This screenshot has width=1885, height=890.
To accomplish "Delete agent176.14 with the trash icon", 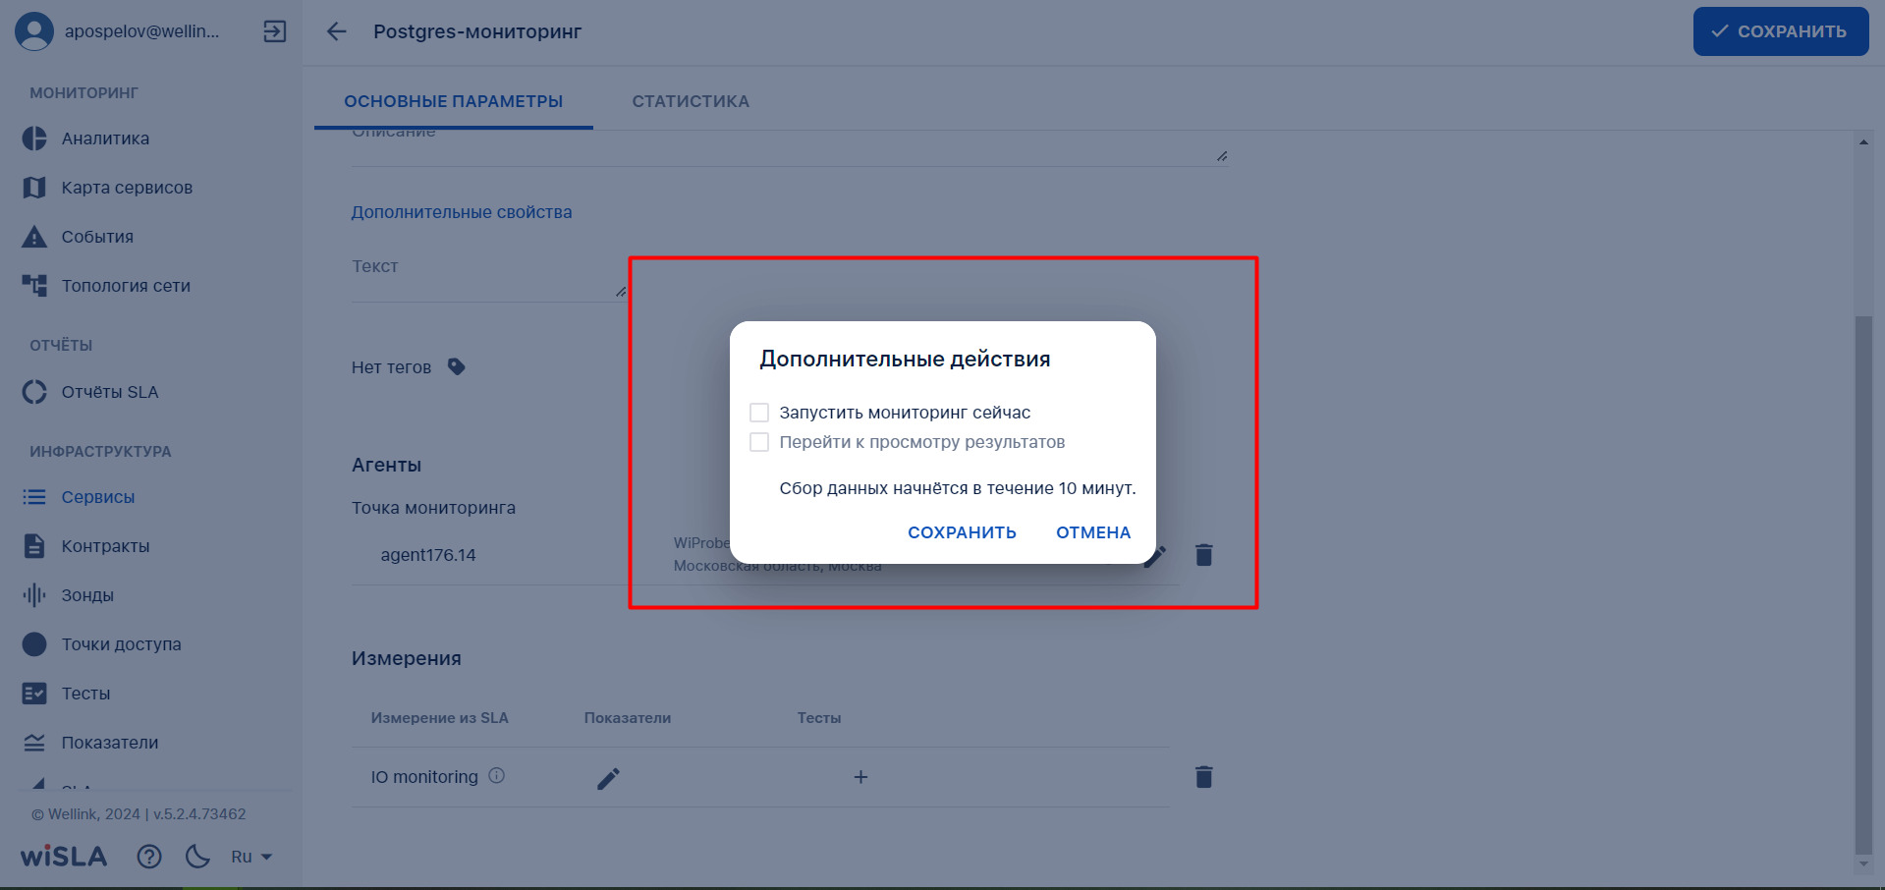I will click(1203, 555).
